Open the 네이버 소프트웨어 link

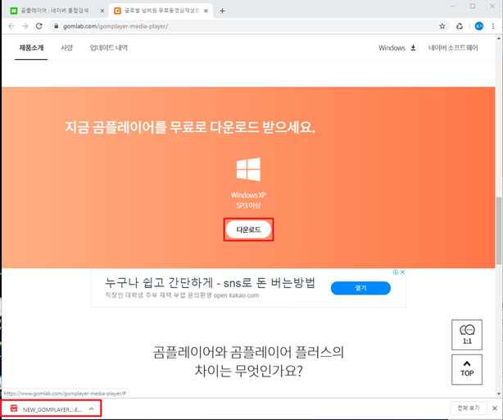[453, 48]
